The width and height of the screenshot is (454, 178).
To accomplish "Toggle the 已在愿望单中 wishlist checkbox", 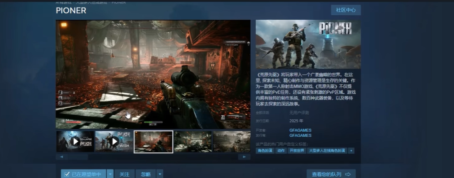I will pos(67,174).
